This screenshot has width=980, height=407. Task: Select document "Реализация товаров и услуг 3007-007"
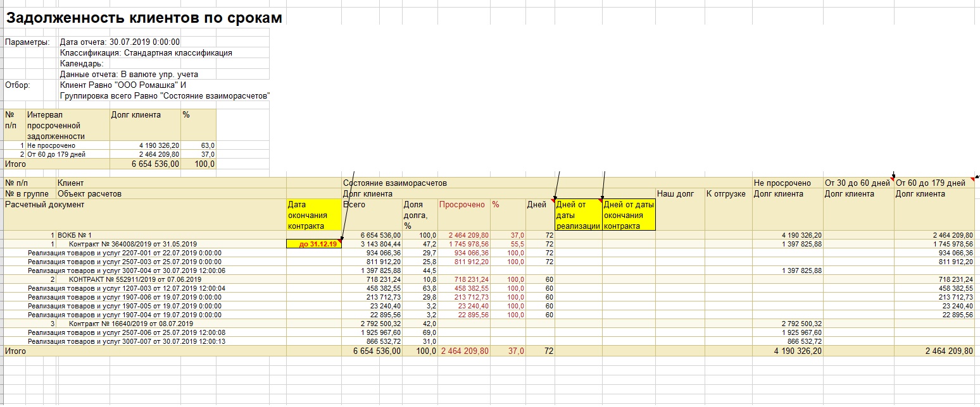(127, 341)
